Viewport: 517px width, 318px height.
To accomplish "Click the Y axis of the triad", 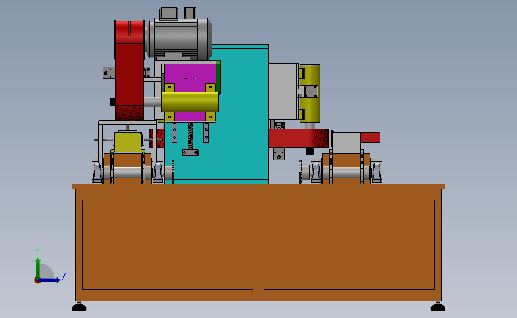I will [38, 268].
